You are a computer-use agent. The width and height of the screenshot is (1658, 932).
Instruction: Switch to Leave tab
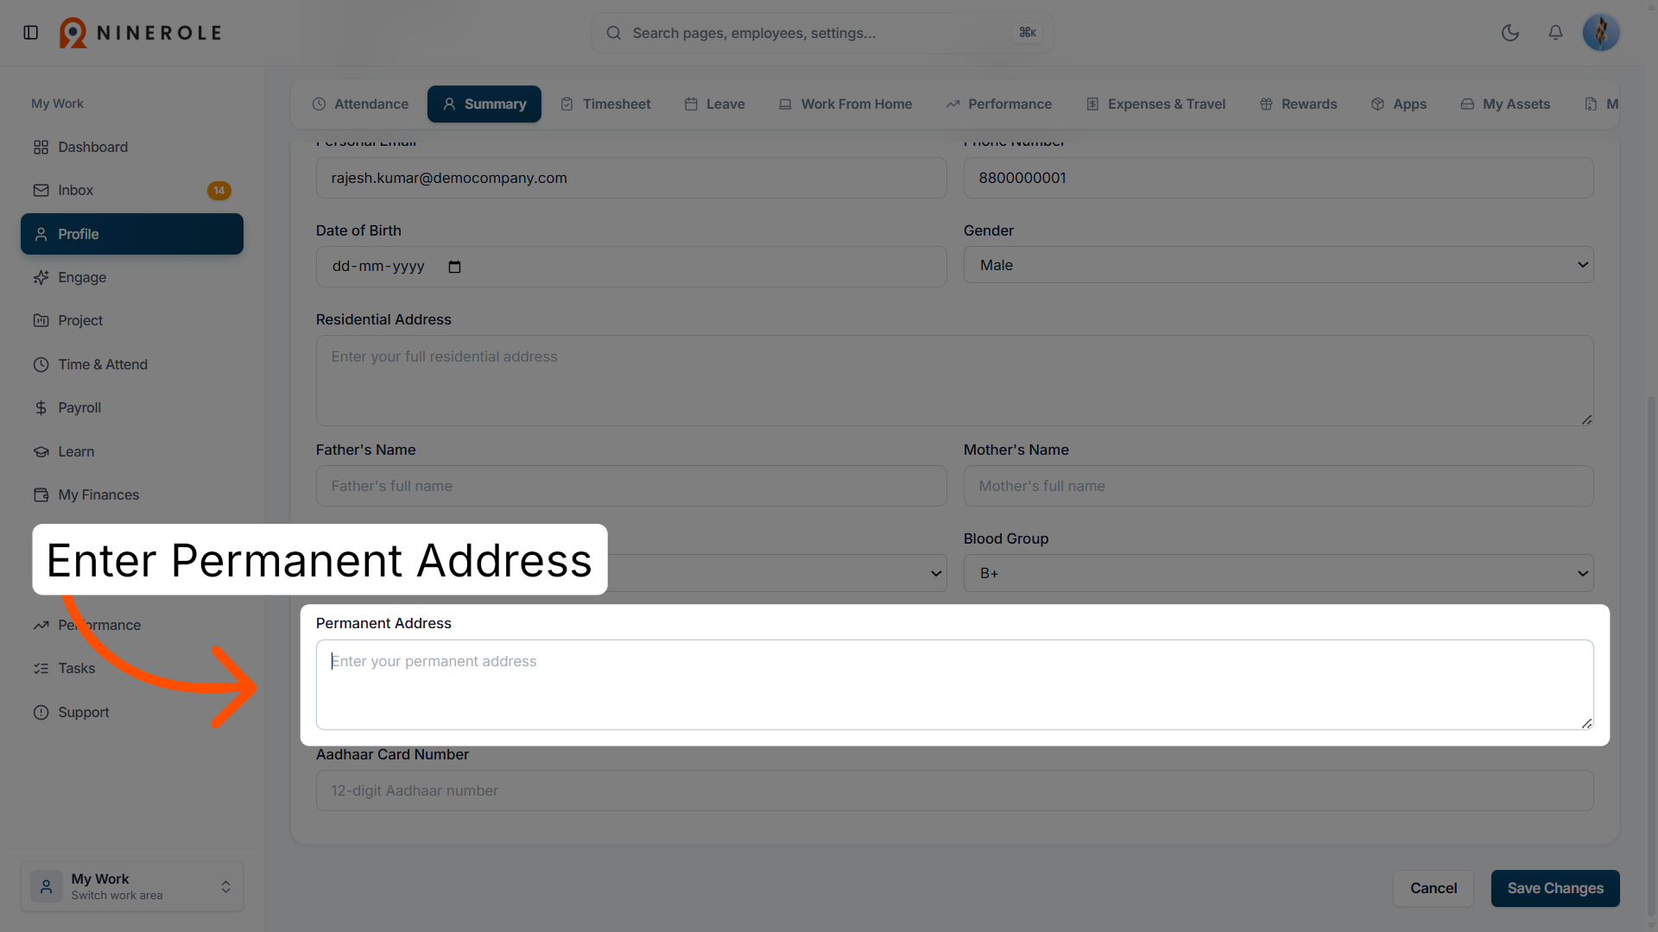coord(715,104)
